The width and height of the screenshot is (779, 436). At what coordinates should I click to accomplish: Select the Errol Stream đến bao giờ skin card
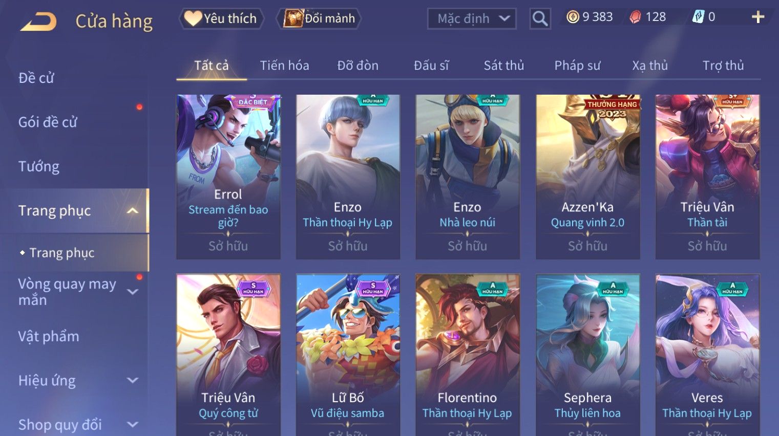[x=228, y=177]
